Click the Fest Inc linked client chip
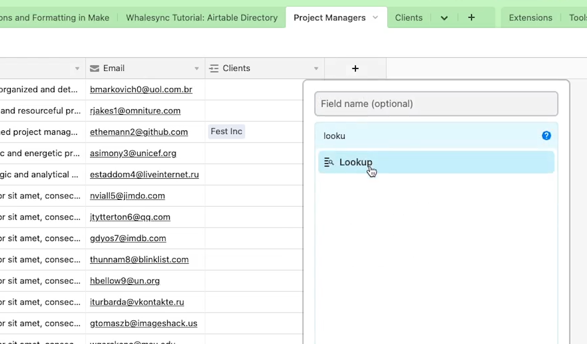587x344 pixels. coord(227,131)
